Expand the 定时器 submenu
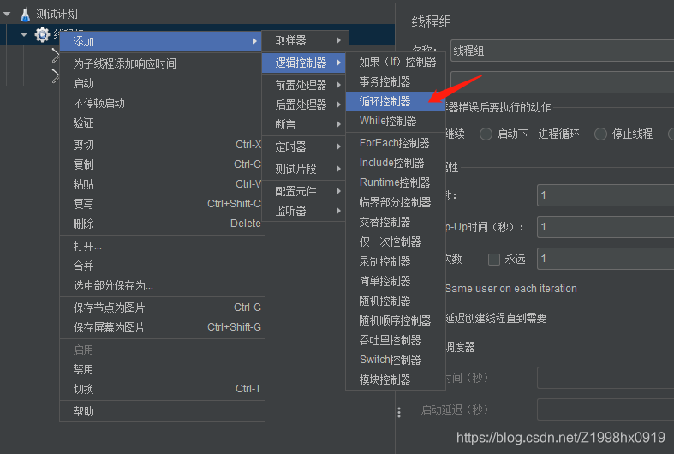The height and width of the screenshot is (454, 674). [x=304, y=146]
